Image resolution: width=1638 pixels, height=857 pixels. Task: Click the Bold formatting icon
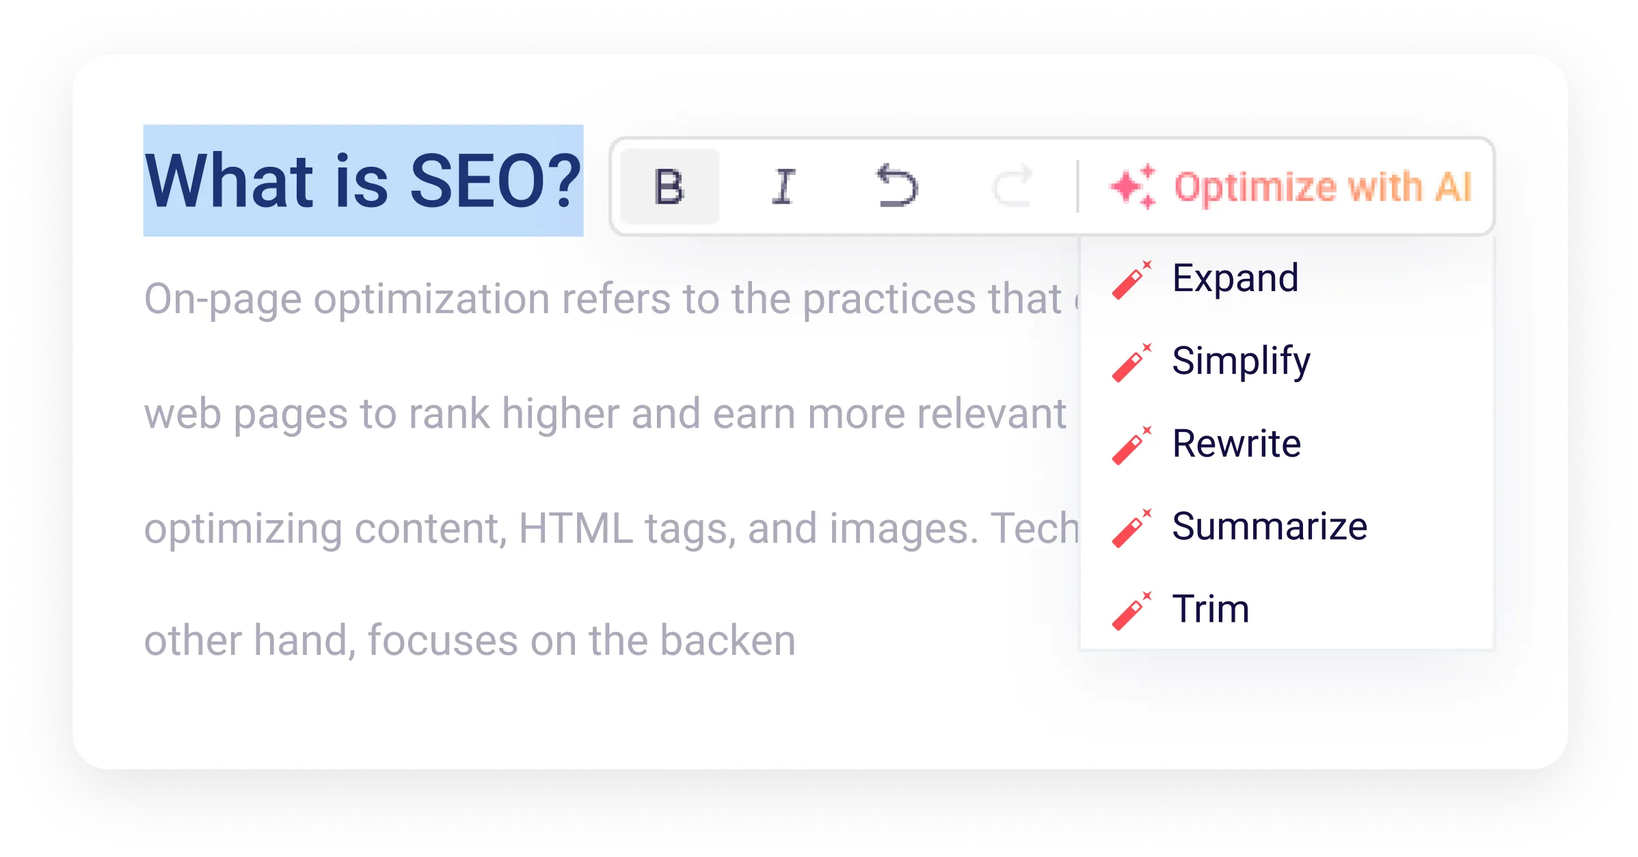667,185
